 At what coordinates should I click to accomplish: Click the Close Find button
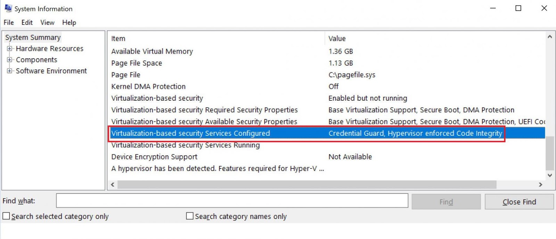click(519, 201)
